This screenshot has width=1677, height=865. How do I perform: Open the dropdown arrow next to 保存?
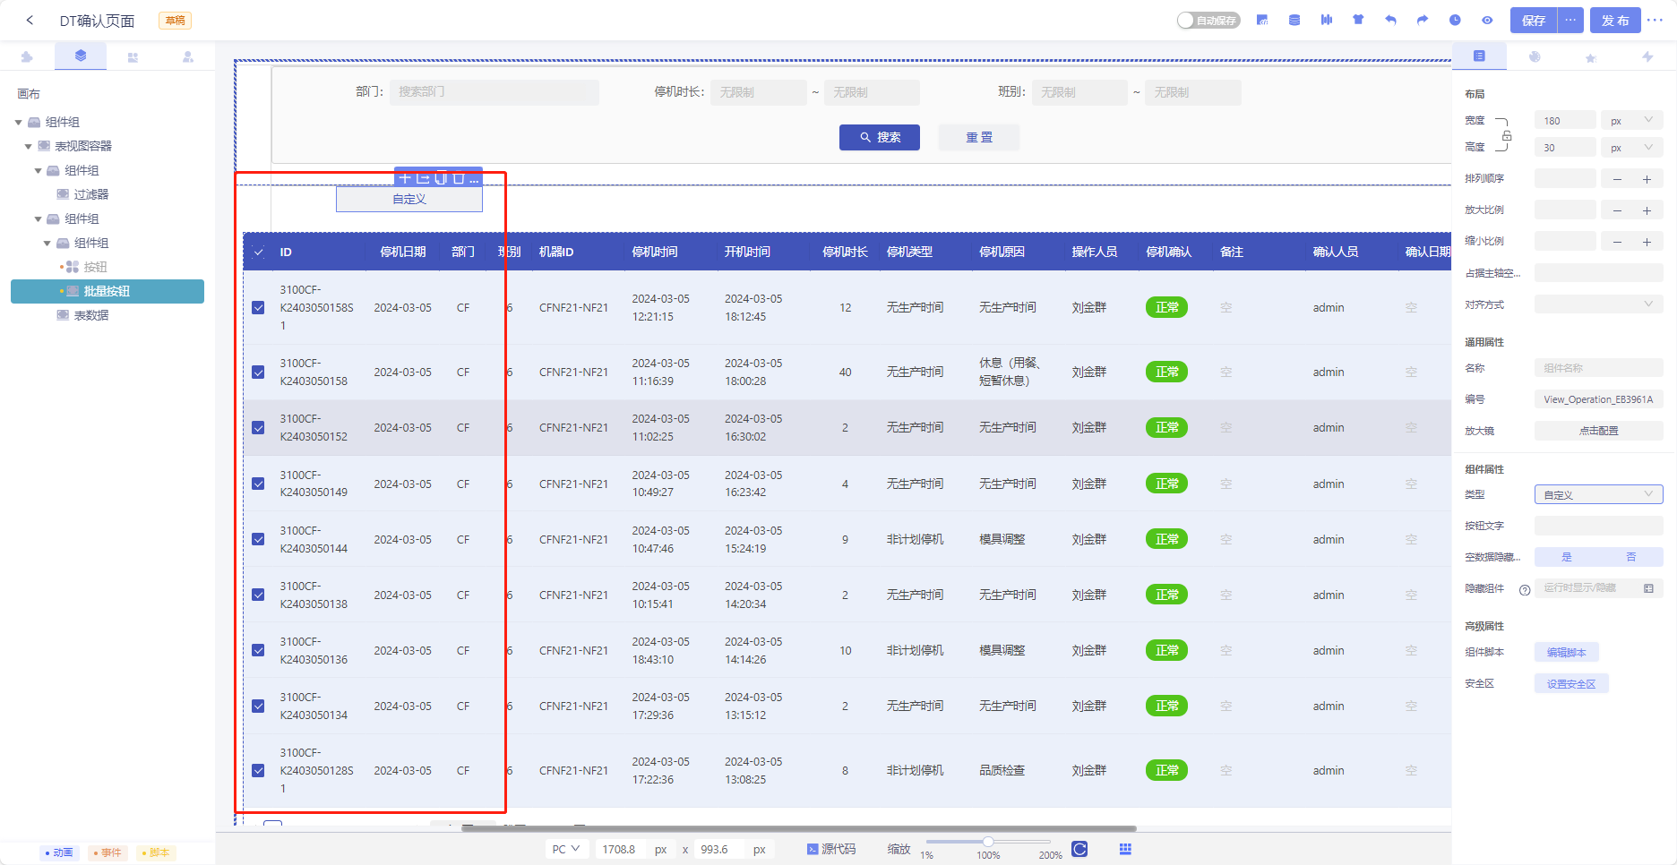click(x=1570, y=20)
